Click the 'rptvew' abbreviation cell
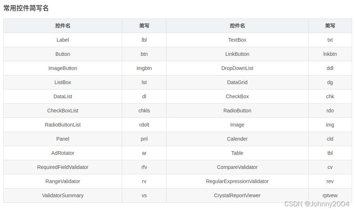Screen dimensions: 355x211 tap(330, 196)
